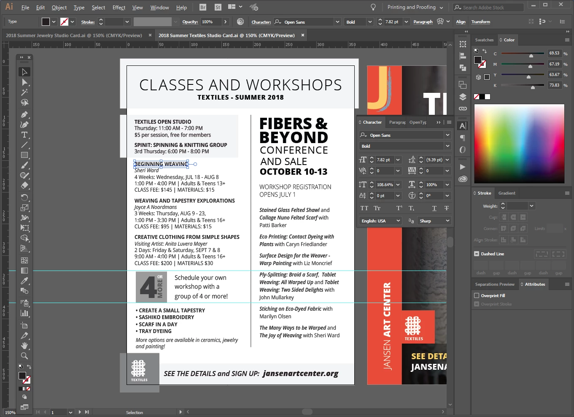Select the Free Transform tool
The width and height of the screenshot is (574, 417).
point(24,228)
